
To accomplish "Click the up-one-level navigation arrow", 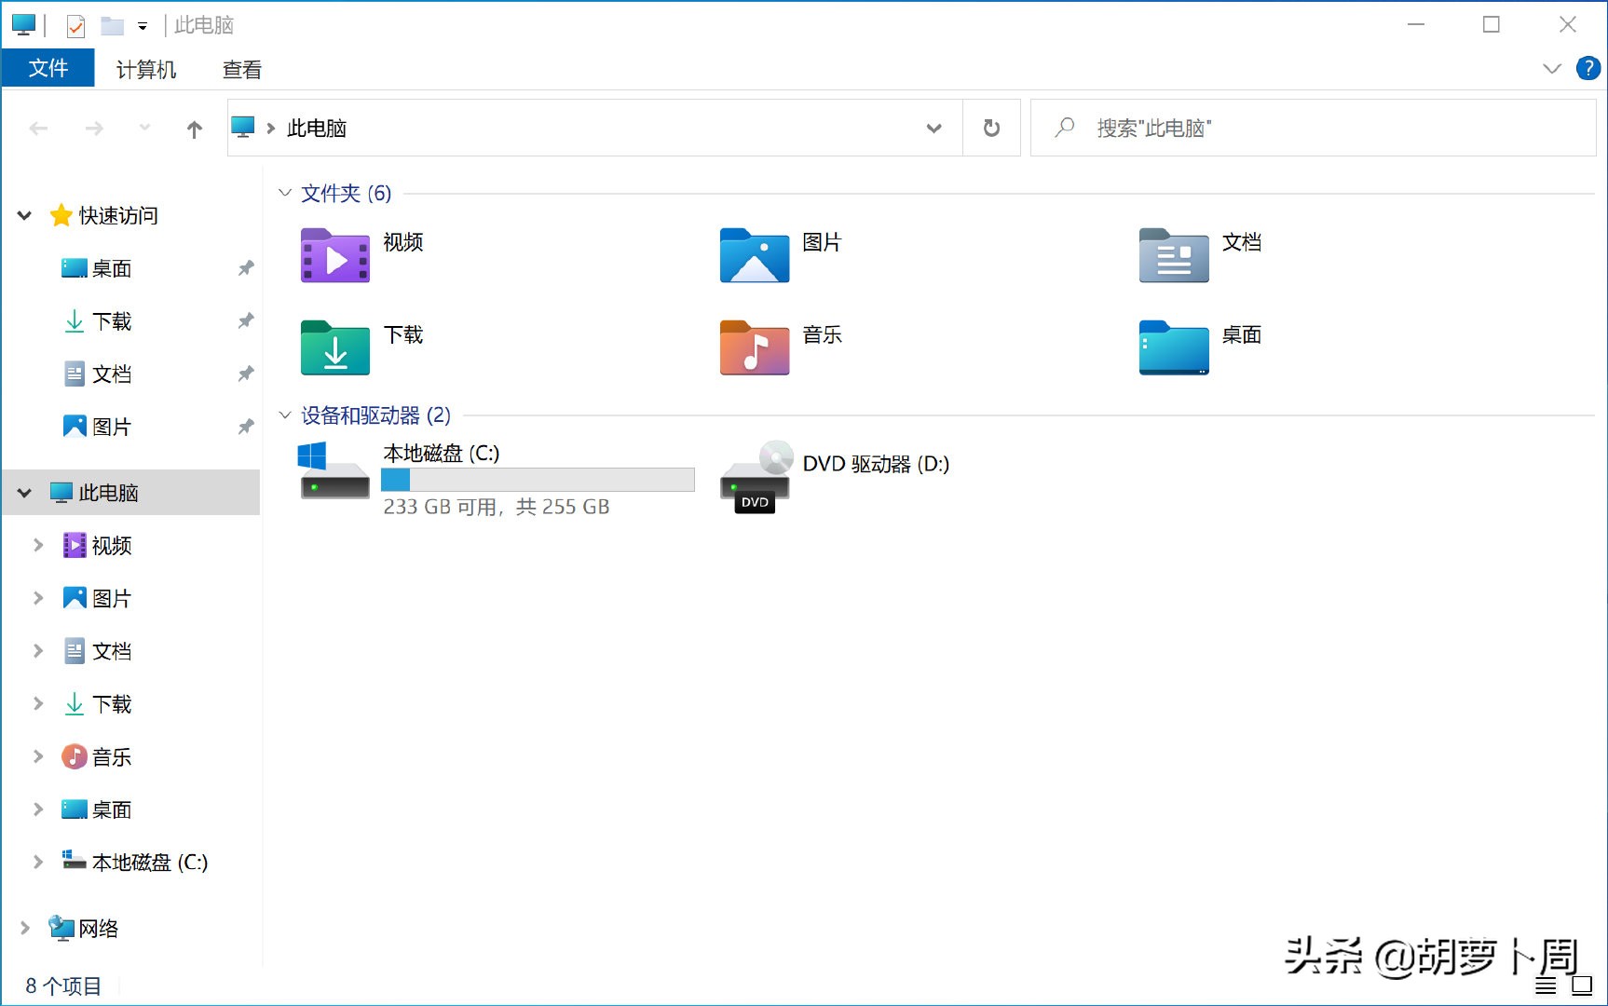I will pos(193,128).
